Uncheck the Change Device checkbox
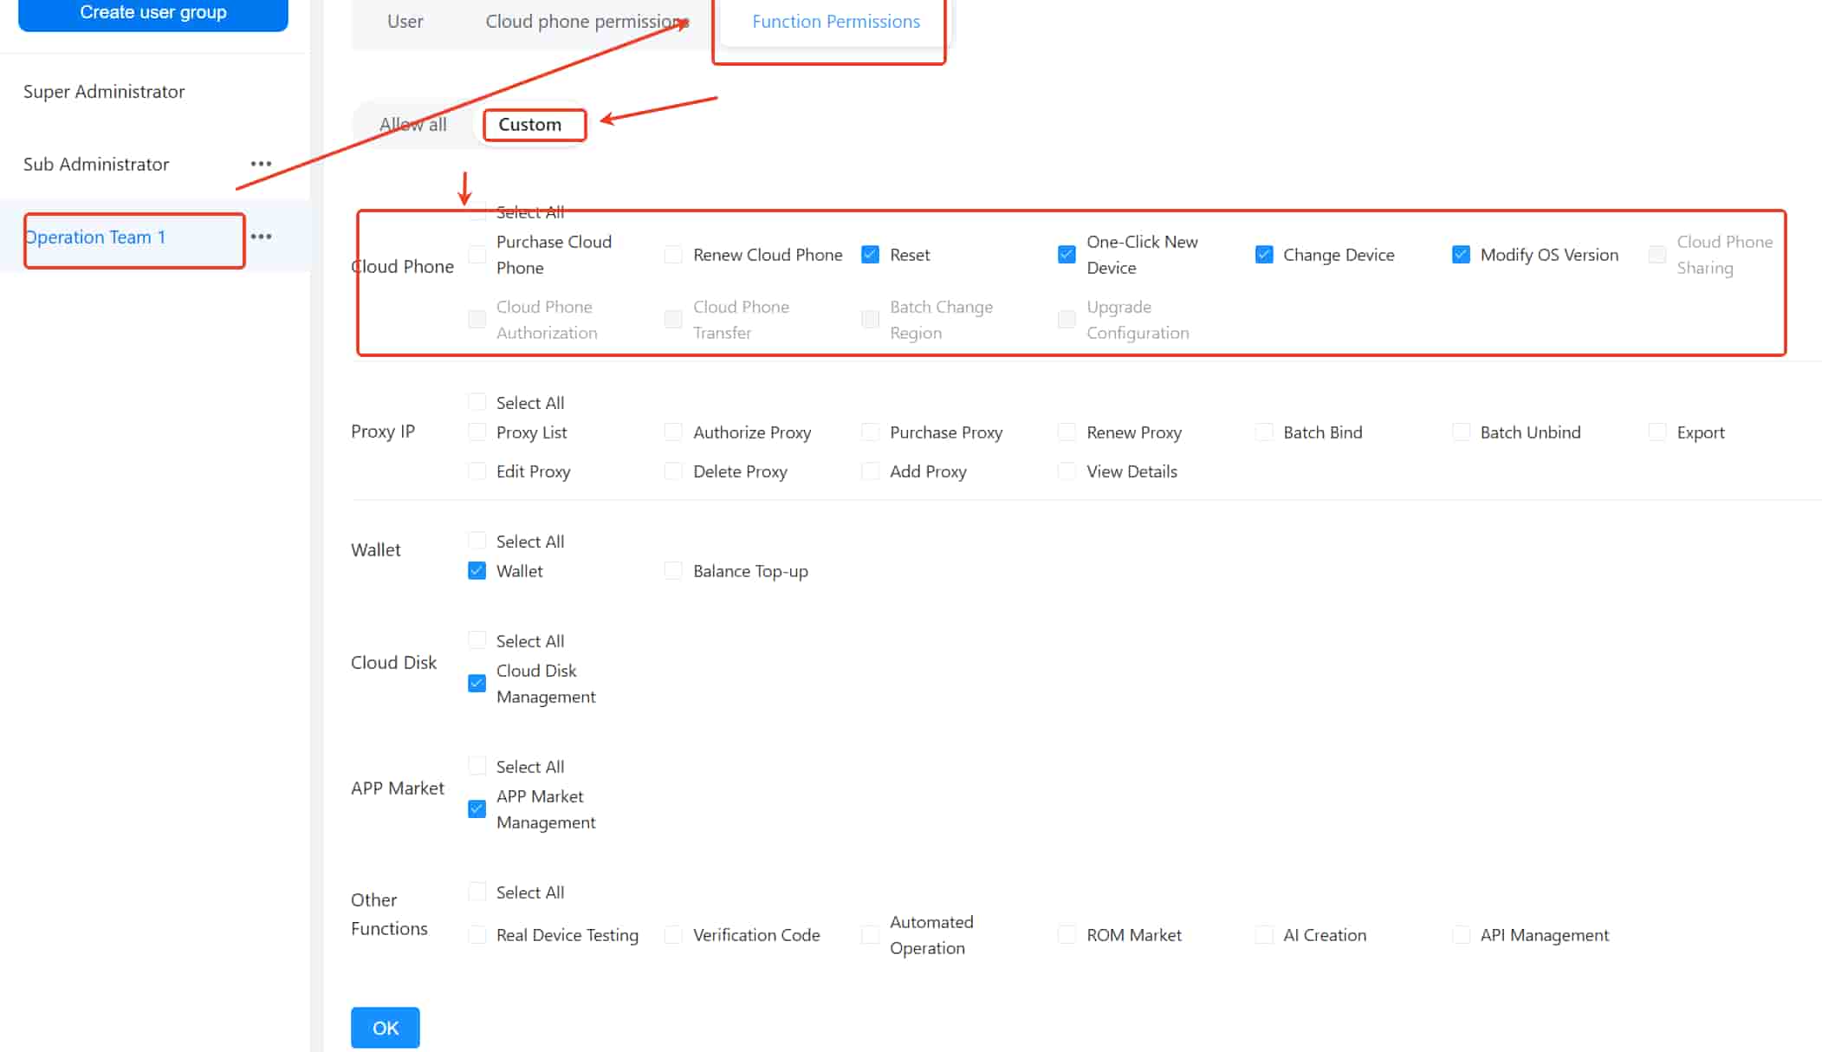Screen dimensions: 1822x1052 coord(1264,255)
